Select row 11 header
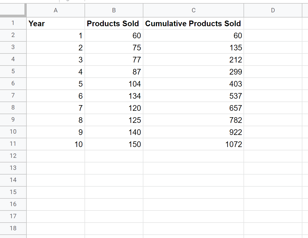Image resolution: width=308 pixels, height=238 pixels. click(13, 144)
